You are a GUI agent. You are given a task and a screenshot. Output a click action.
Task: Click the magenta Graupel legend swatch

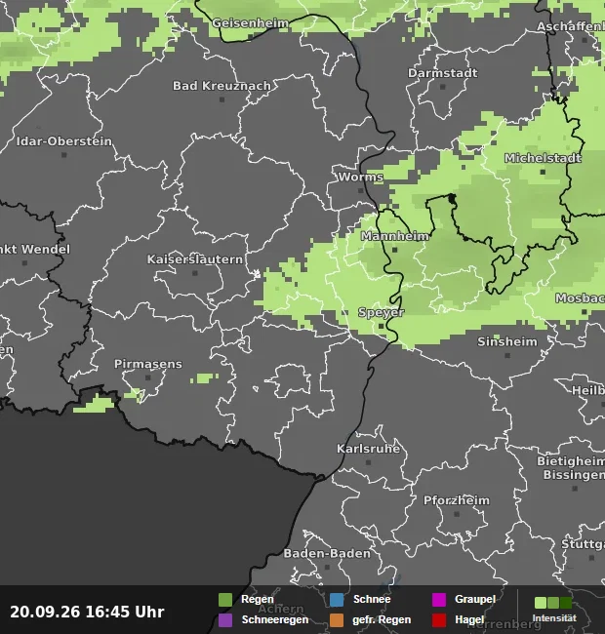pyautogui.click(x=439, y=600)
